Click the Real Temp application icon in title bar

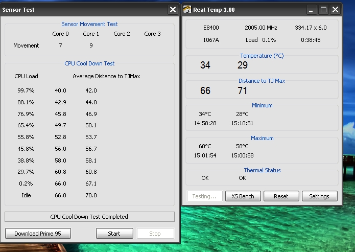pyautogui.click(x=187, y=10)
